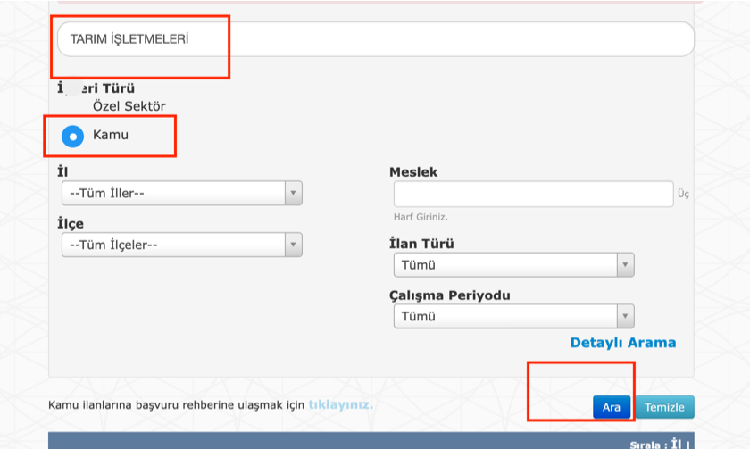Click the İlan Türü dropdown arrow icon
Image resolution: width=750 pixels, height=449 pixels.
(625, 265)
